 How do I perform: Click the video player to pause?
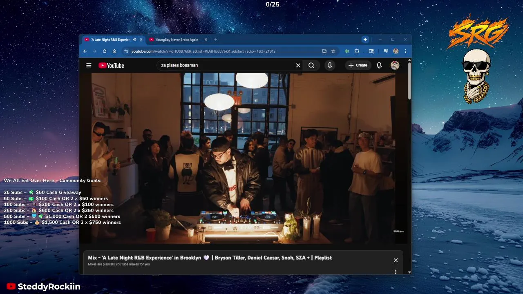click(x=243, y=158)
